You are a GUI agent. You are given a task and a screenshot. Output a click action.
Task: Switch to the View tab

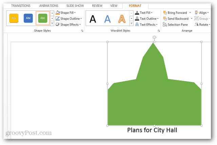pos(114,6)
